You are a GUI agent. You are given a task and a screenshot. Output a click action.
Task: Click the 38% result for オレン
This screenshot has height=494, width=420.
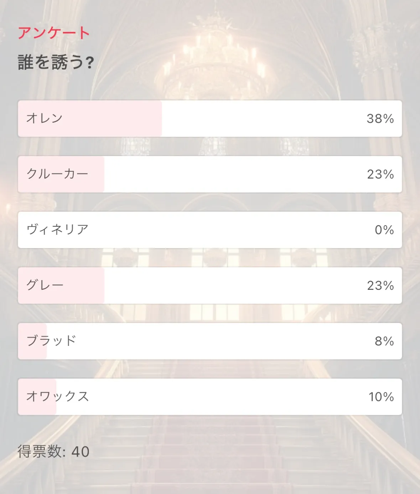click(x=380, y=119)
